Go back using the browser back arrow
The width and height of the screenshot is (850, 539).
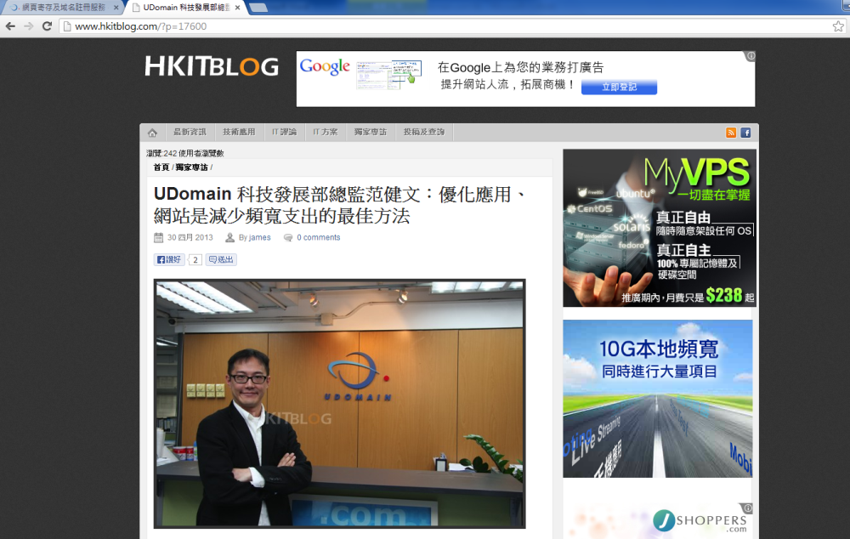[x=10, y=26]
